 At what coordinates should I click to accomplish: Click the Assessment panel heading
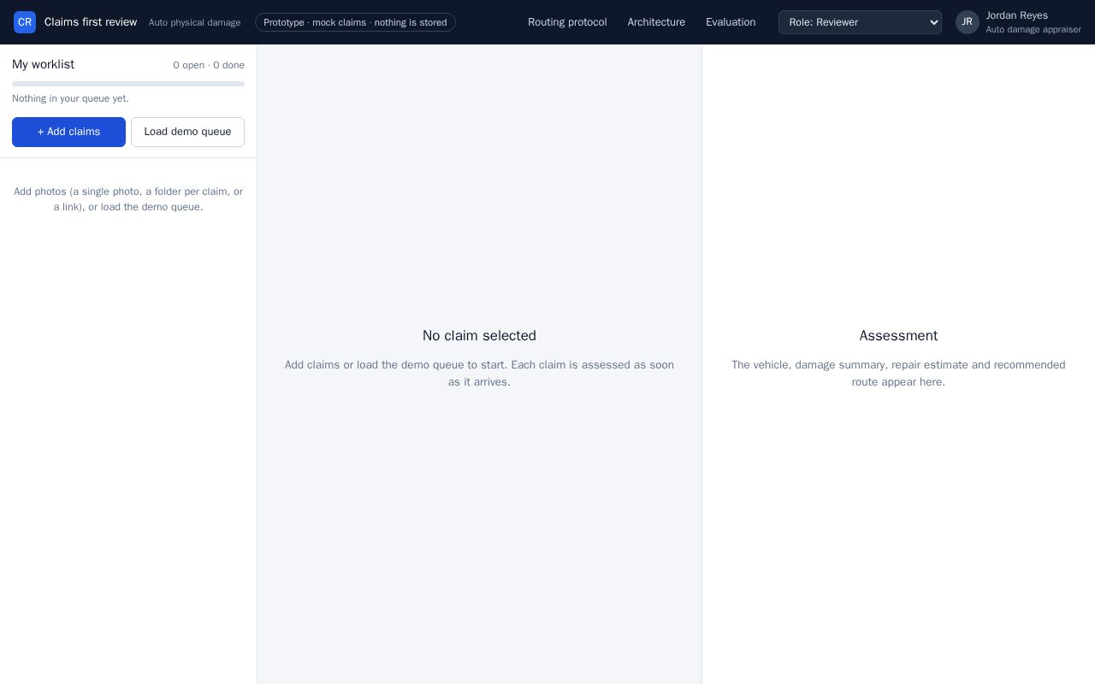[x=898, y=335]
